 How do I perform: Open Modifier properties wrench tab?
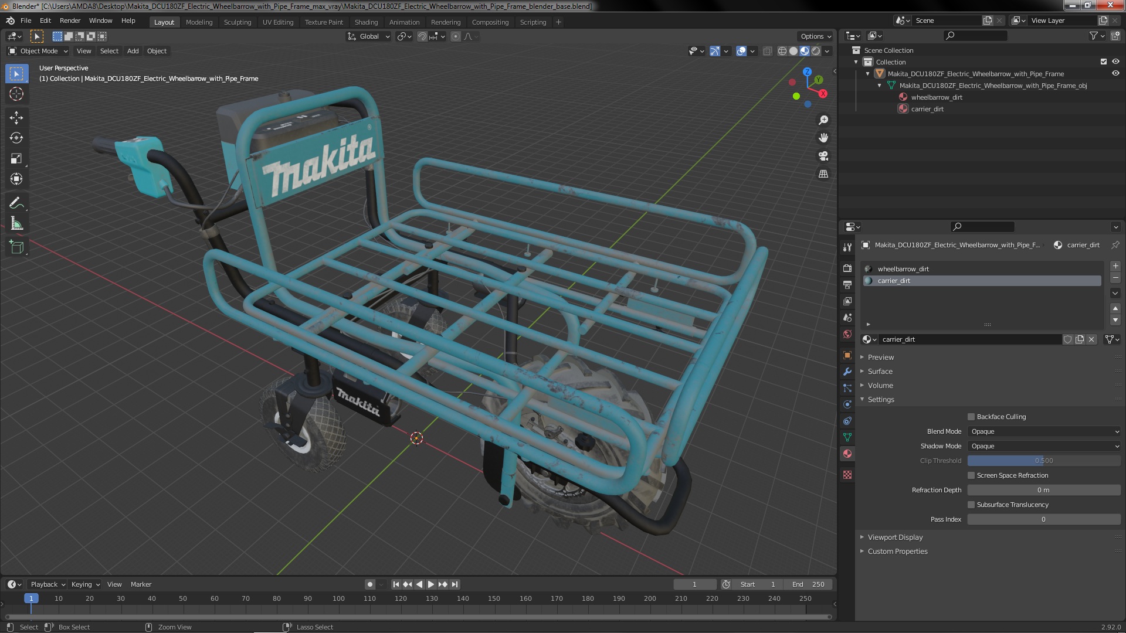847,372
